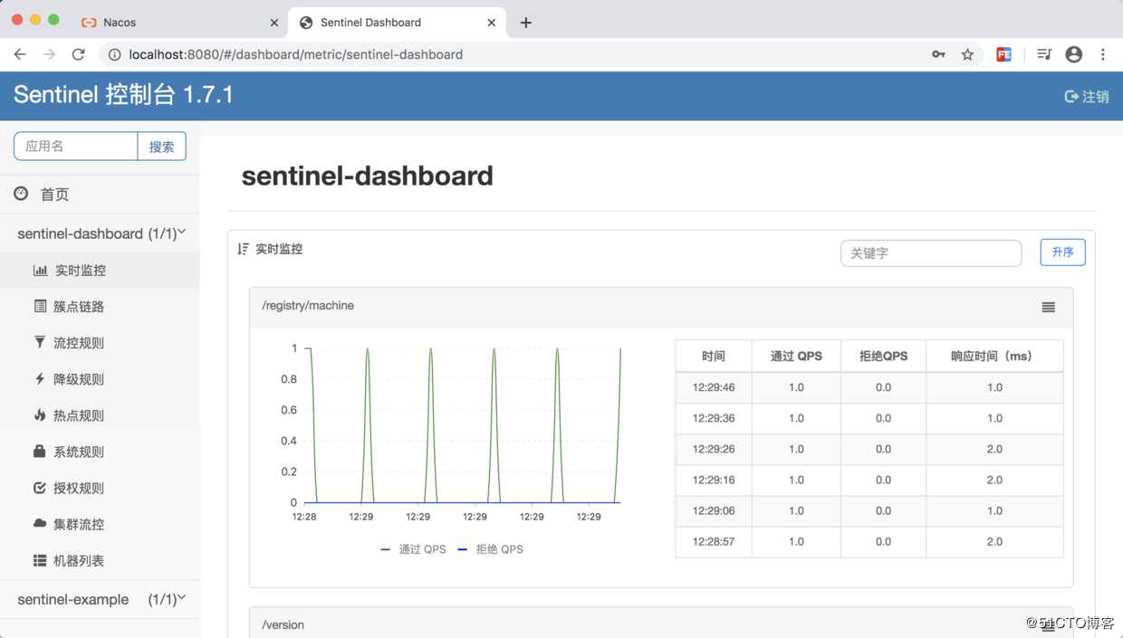Bookmark this page with the star icon
This screenshot has height=638, width=1123.
click(967, 54)
